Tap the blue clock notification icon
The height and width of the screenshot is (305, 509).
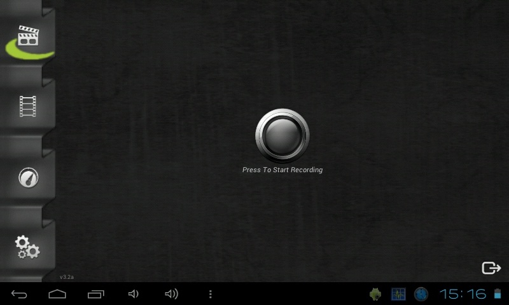421,294
